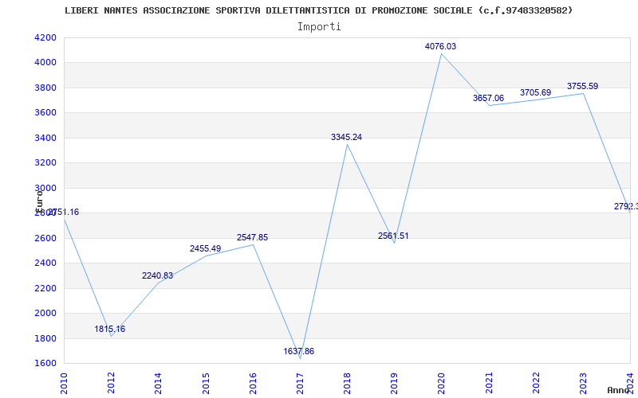638x398 pixels.
Task: Click y-axis value 2200
Action: 45,288
